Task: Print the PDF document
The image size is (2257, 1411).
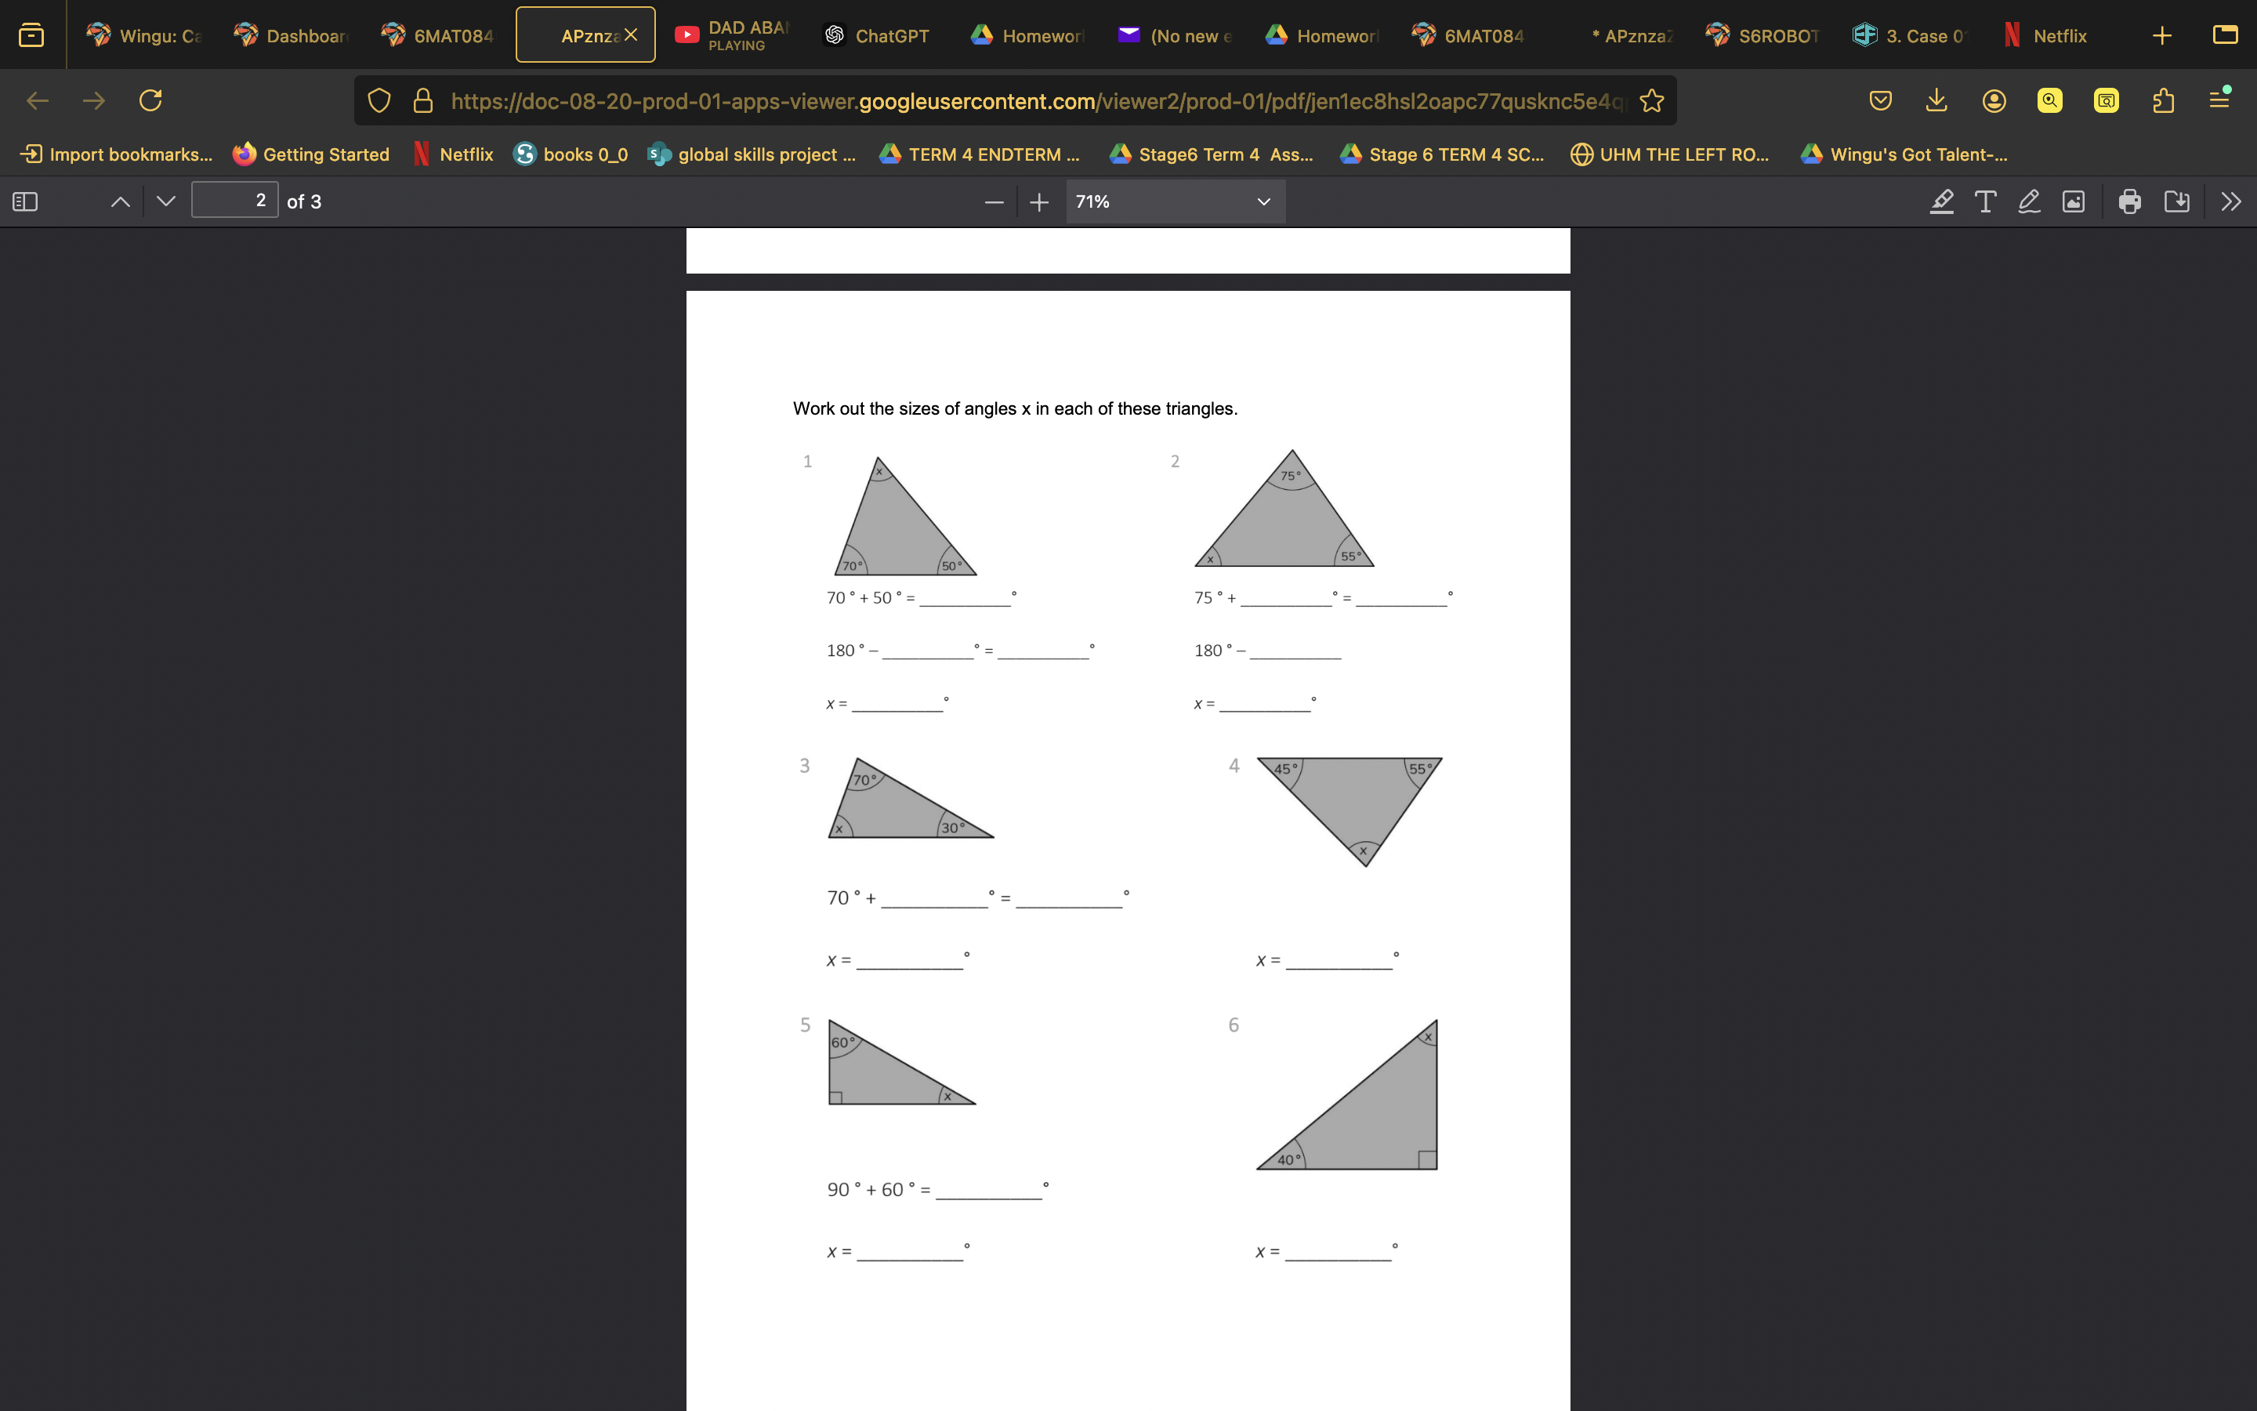Action: point(2130,201)
